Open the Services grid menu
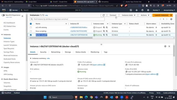The width and height of the screenshot is (177, 100). pyautogui.click(x=14, y=10)
